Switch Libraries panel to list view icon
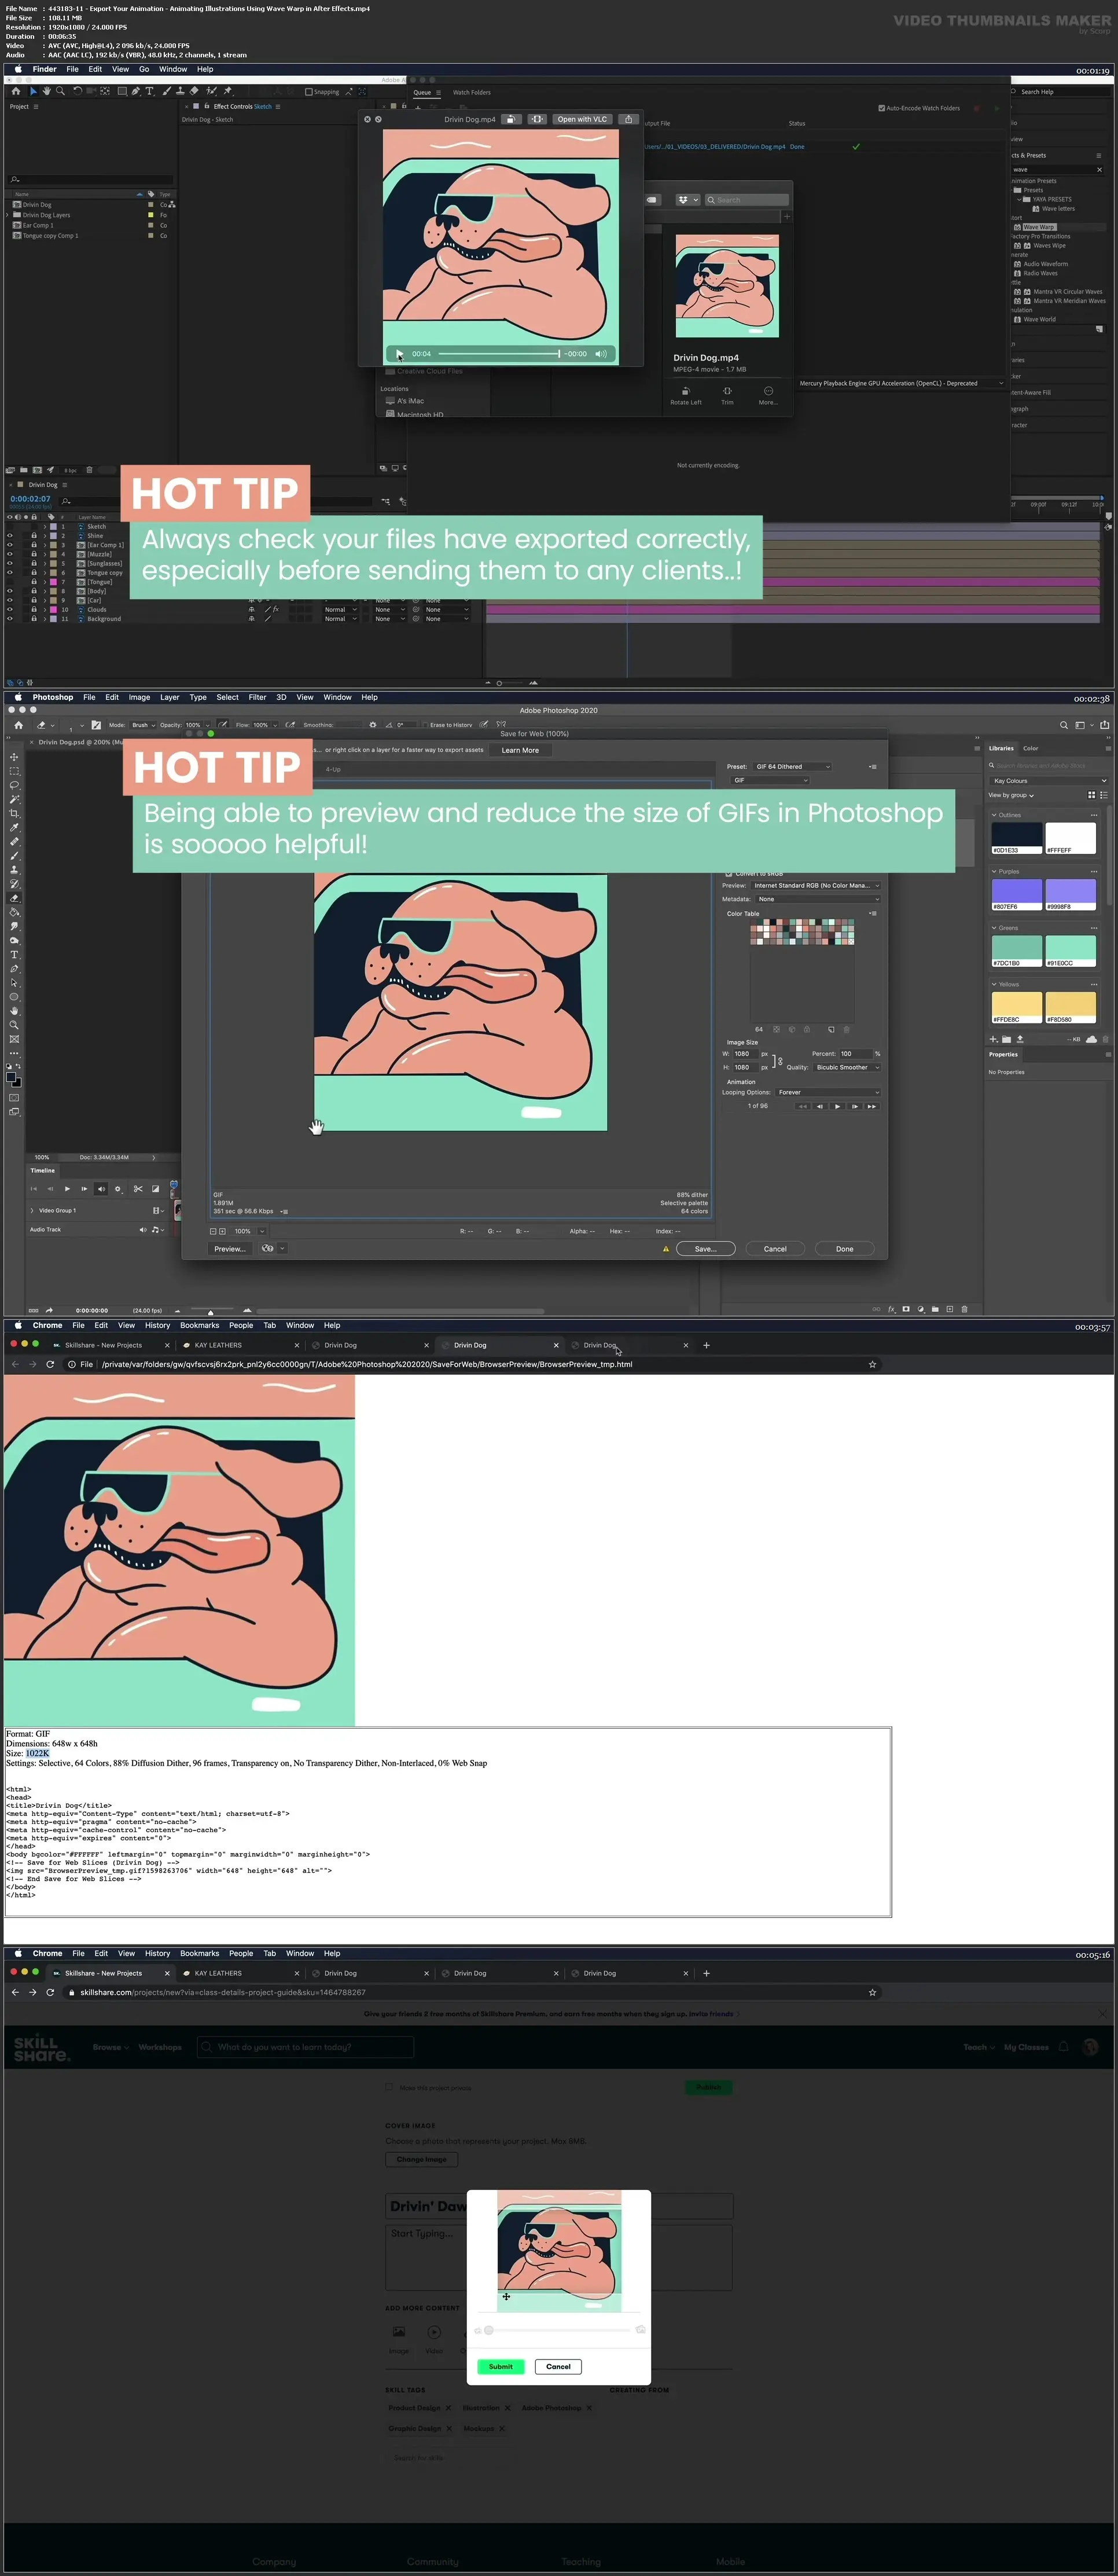Screen dimensions: 1118x2576 click(x=1104, y=795)
